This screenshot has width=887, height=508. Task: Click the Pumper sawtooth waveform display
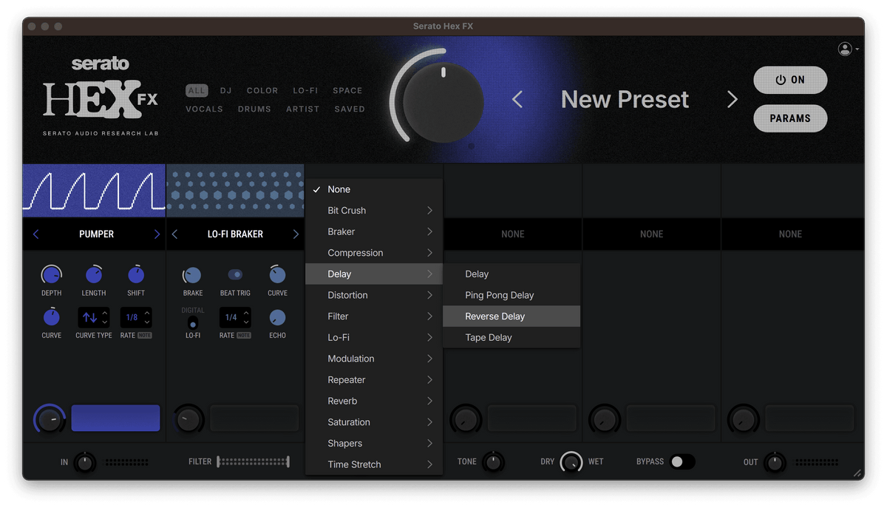point(94,191)
